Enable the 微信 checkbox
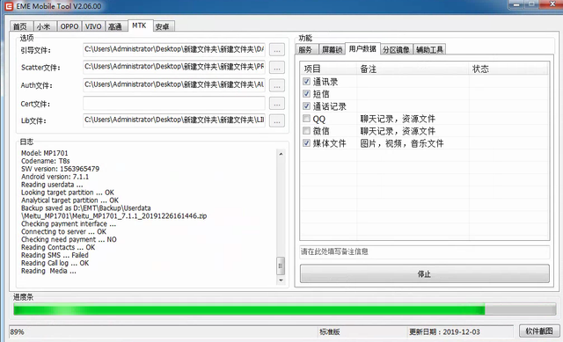The width and height of the screenshot is (563, 342). (306, 130)
